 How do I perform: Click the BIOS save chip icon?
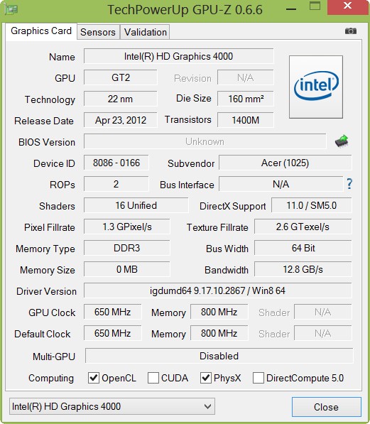click(342, 141)
